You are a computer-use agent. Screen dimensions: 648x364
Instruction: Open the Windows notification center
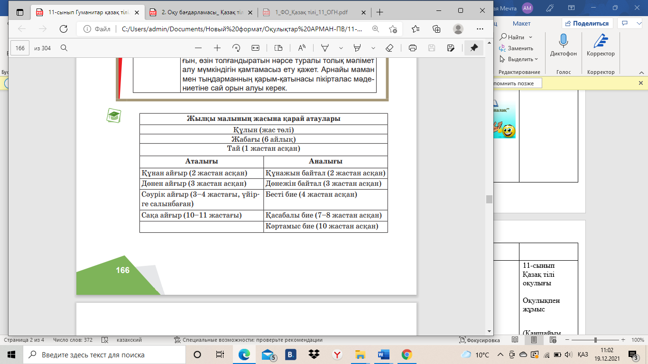click(x=632, y=355)
